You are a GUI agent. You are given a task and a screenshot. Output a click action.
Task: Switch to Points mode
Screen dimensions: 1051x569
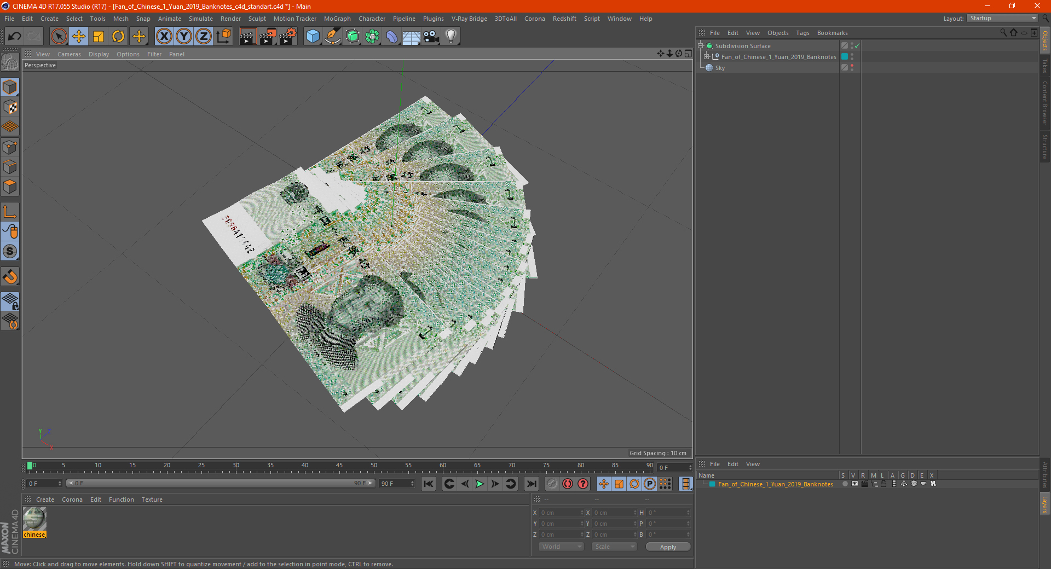[10, 147]
